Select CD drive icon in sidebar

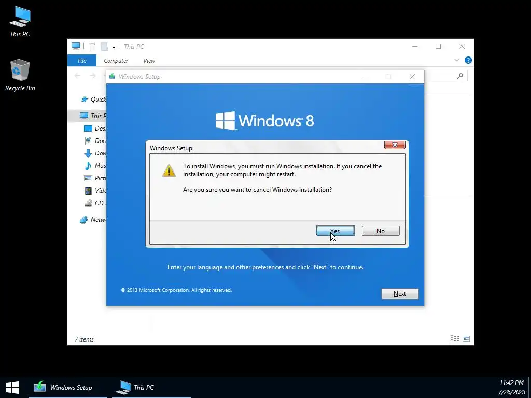[88, 203]
